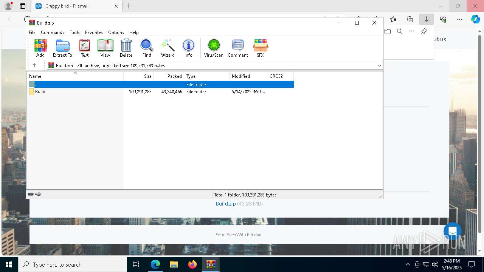
Task: Open the Tools menu
Action: click(x=74, y=32)
